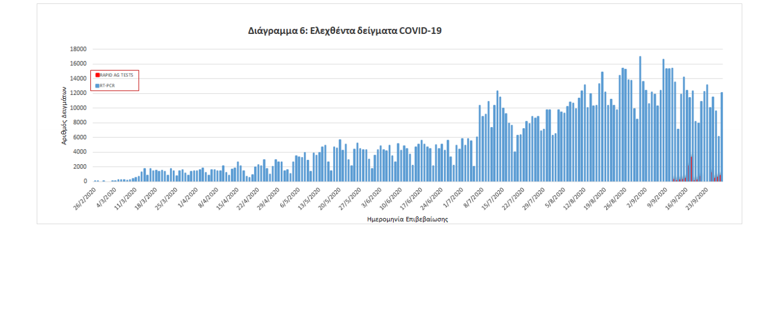766x323 pixels.
Task: Select the 12/8/2020 date label
Action: 573,199
